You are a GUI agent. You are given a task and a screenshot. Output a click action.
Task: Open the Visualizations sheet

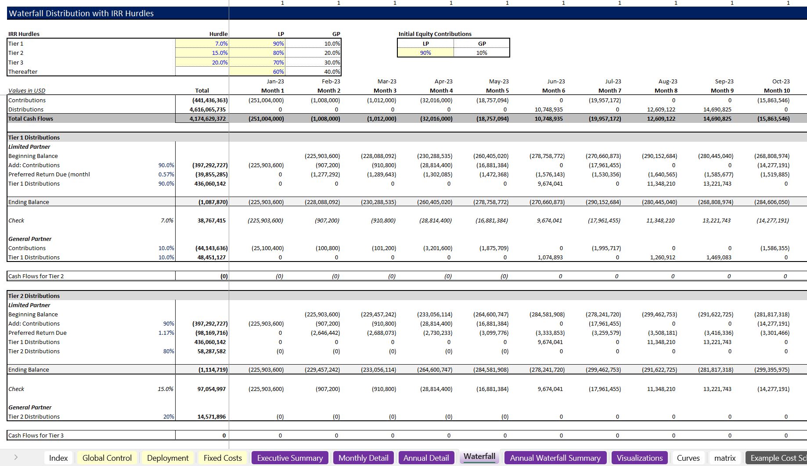[639, 458]
